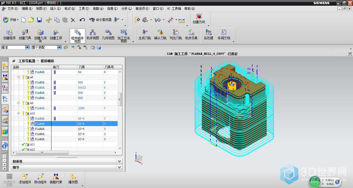Undo the last action
Viewport: 353px width, 188px height.
pyautogui.click(x=82, y=20)
